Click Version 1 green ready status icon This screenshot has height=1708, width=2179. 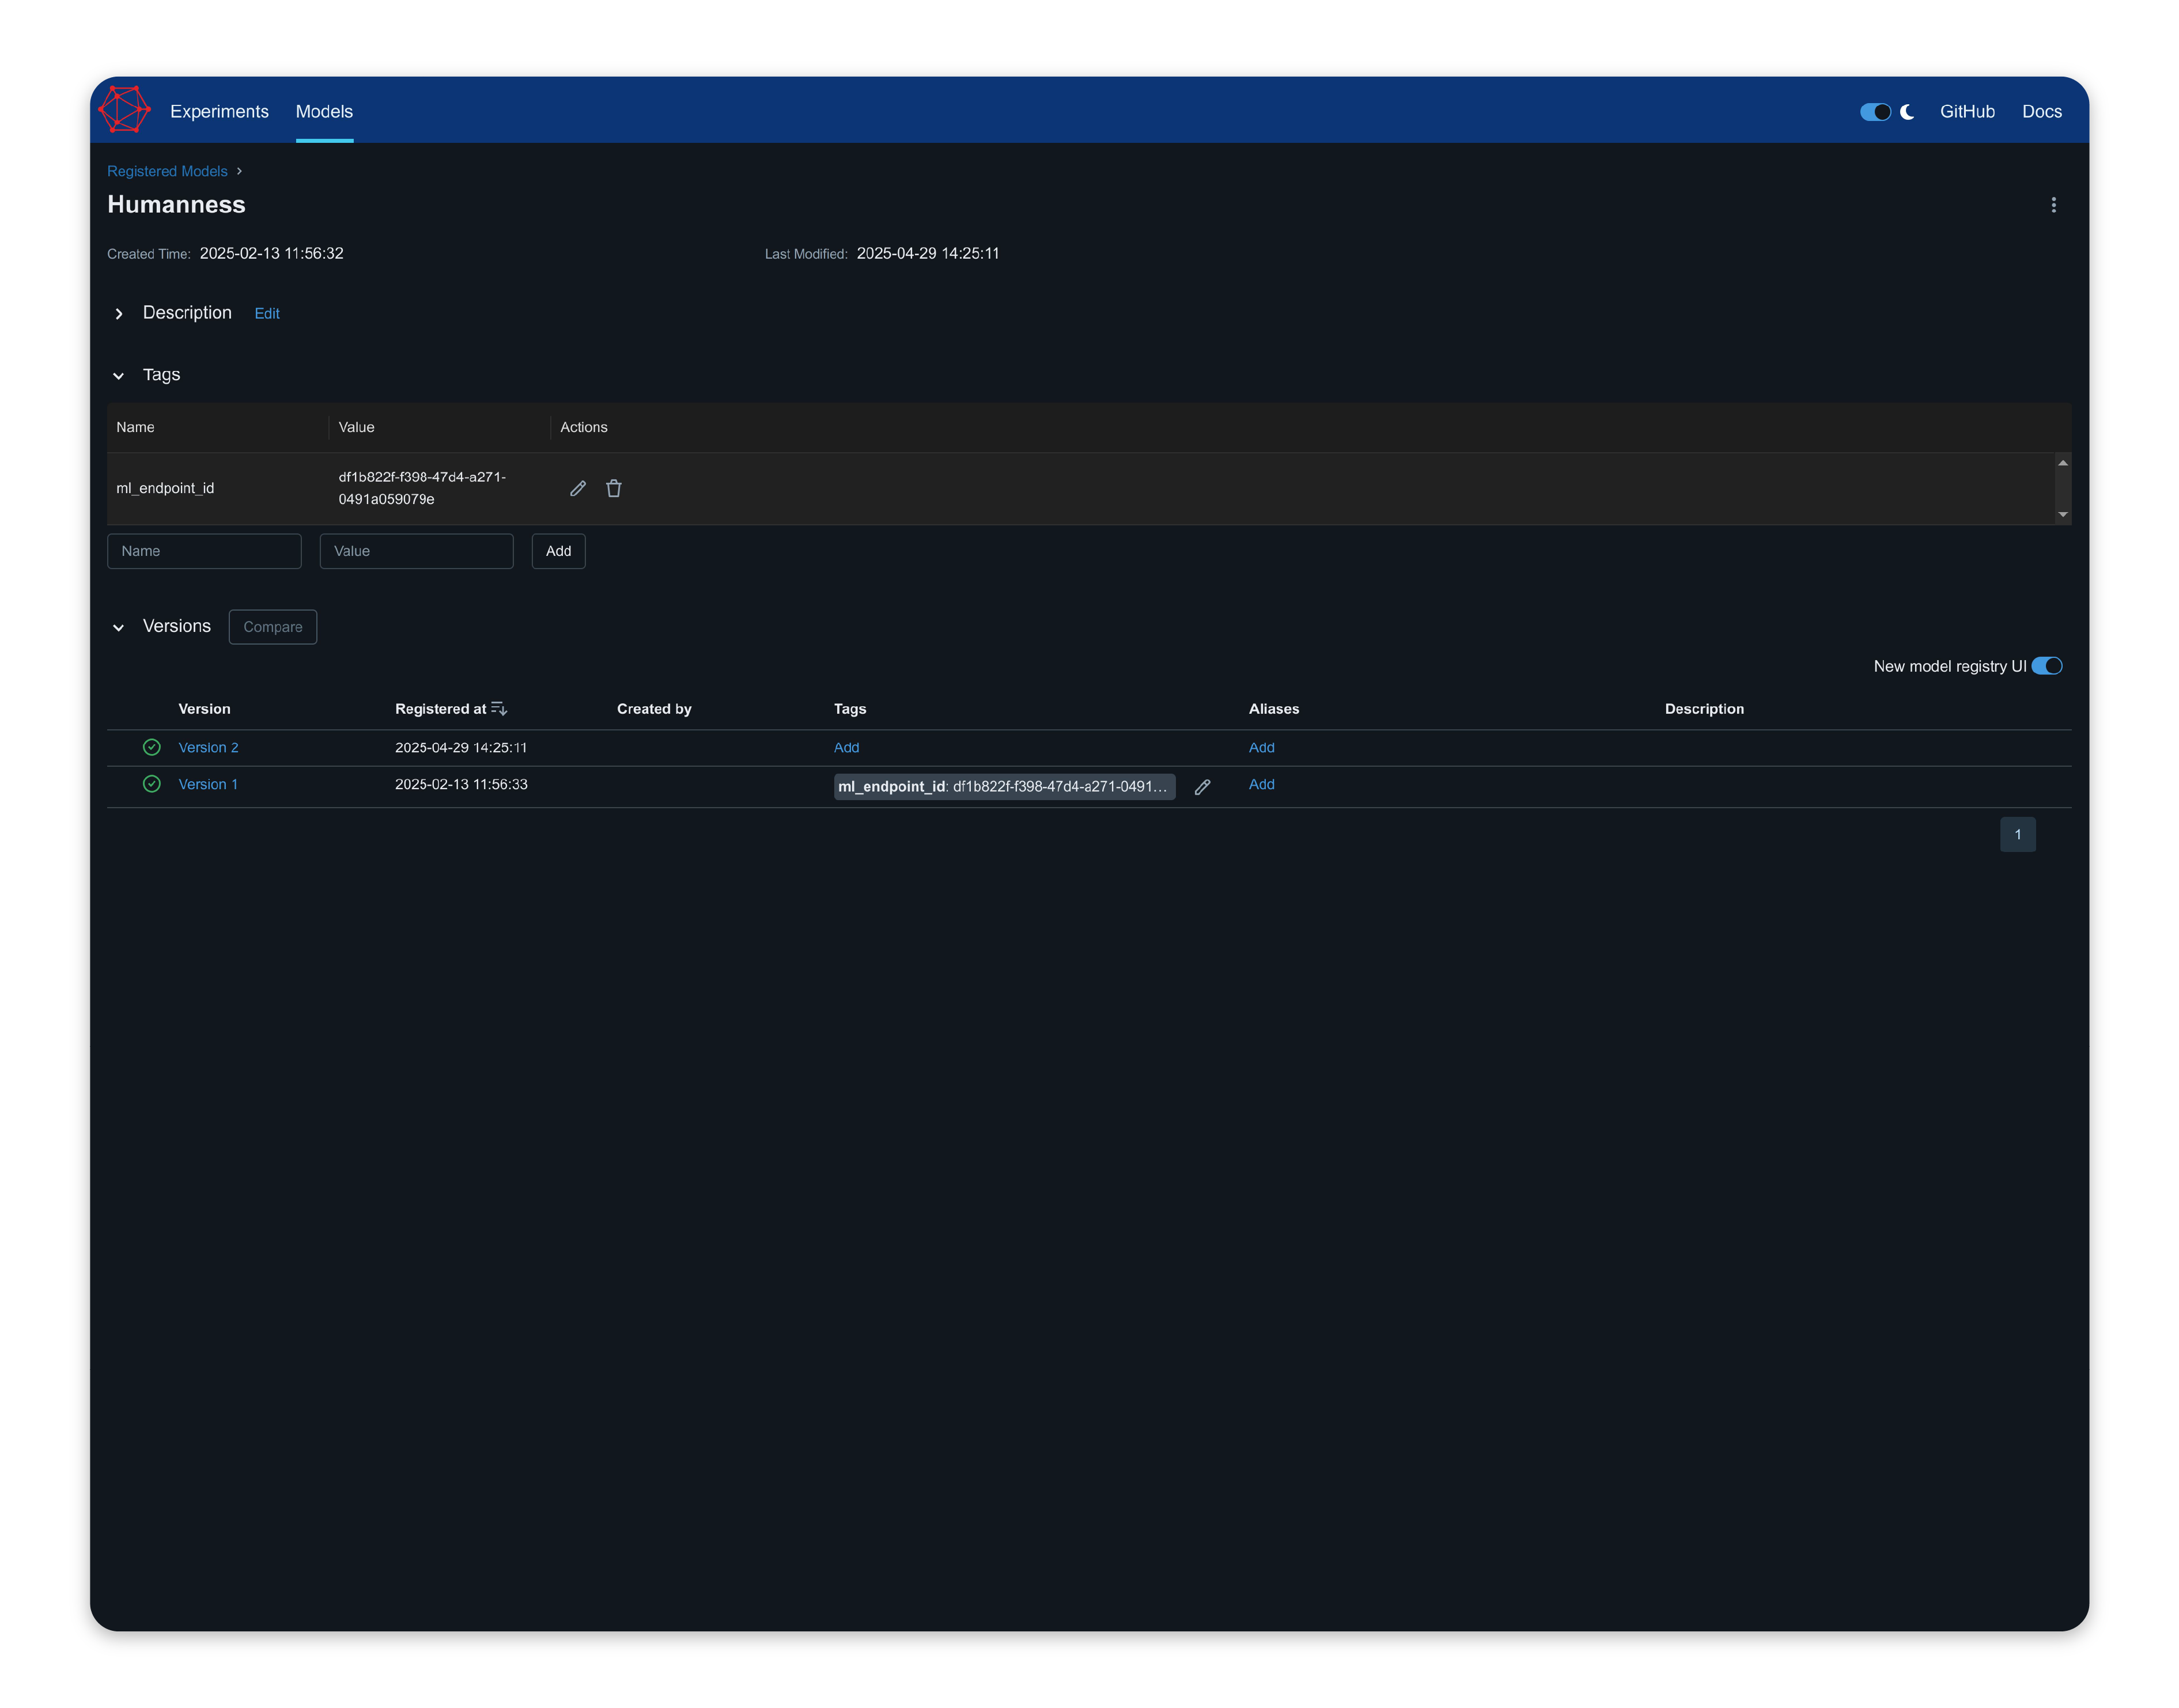pos(152,784)
